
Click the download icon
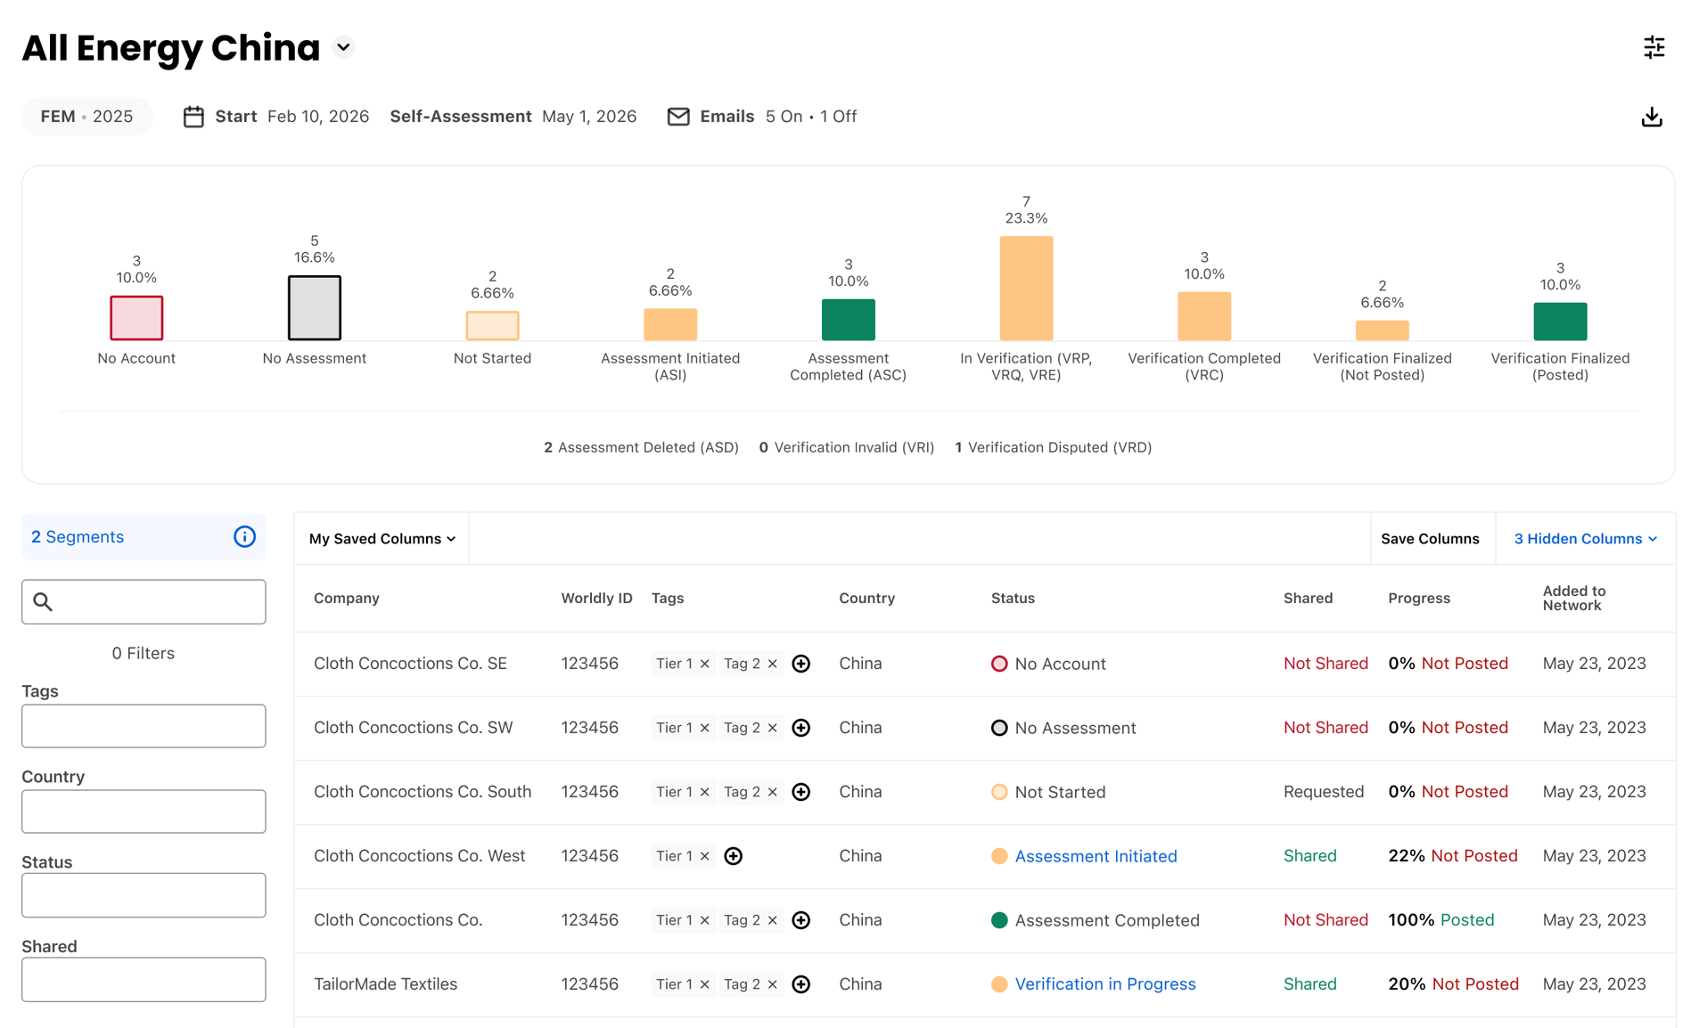[1651, 117]
